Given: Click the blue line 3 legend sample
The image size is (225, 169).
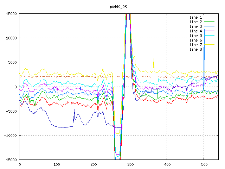Looking at the screenshot, I should click(x=209, y=26).
